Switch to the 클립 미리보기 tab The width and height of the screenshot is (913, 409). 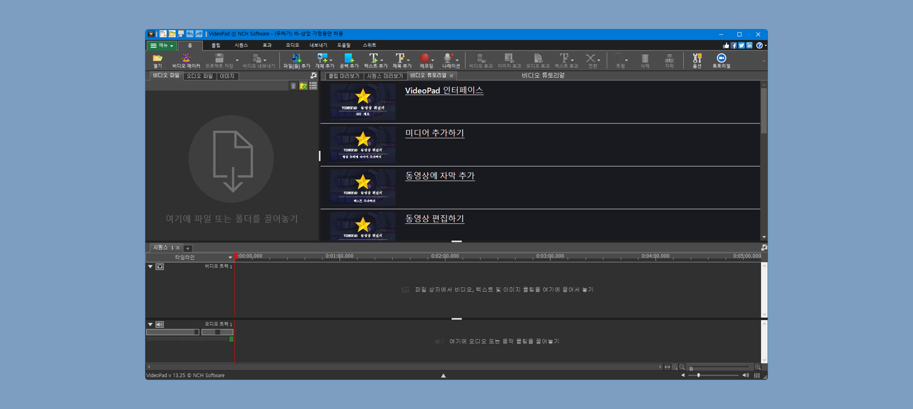(343, 76)
